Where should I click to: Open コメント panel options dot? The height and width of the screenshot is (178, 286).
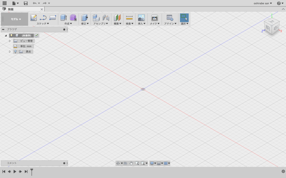point(64,163)
